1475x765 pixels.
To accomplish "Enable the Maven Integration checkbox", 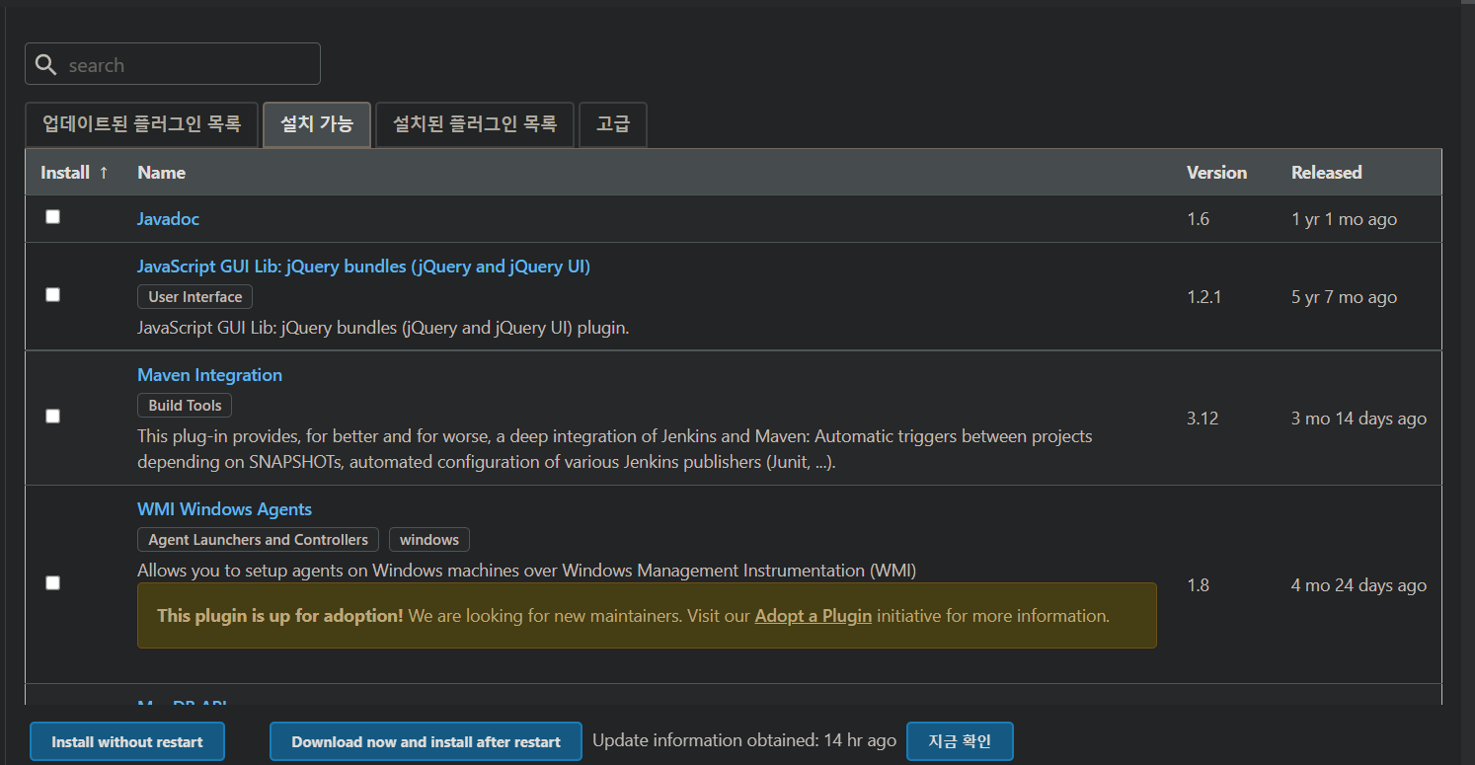I will 52,417.
